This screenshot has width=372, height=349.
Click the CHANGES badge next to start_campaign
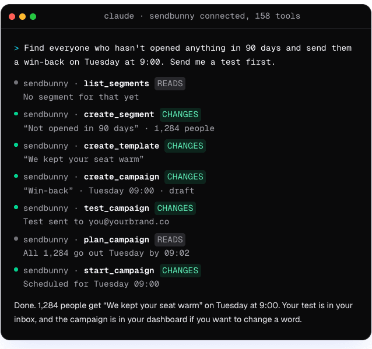coord(180,270)
